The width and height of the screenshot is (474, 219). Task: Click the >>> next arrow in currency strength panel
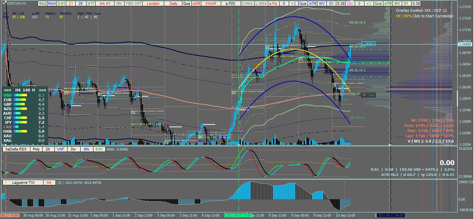[x=43, y=90]
